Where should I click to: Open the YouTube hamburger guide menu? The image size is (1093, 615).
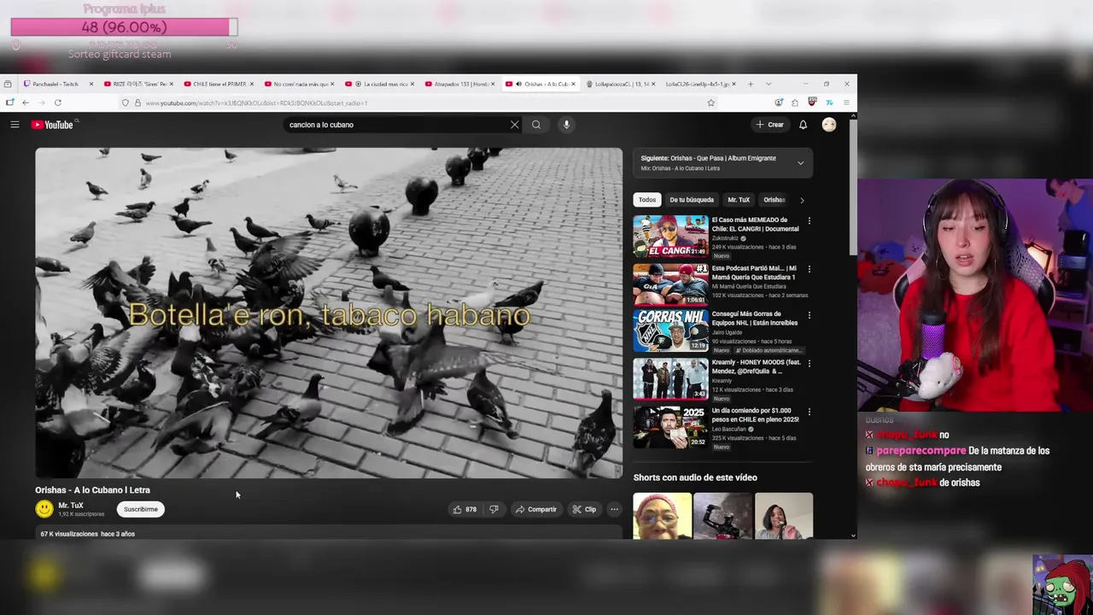point(15,125)
